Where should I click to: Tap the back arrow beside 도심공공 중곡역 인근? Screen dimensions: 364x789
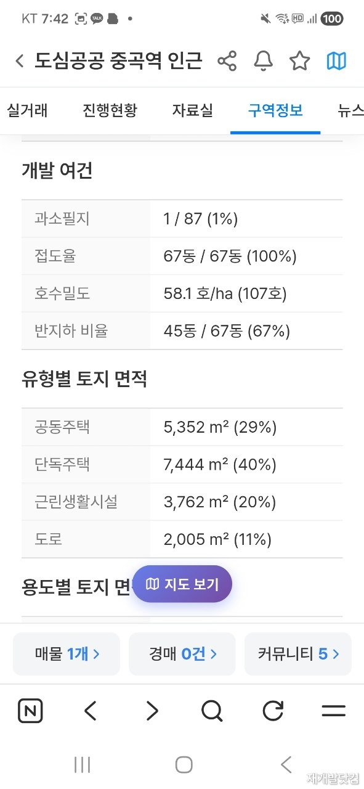tap(20, 61)
